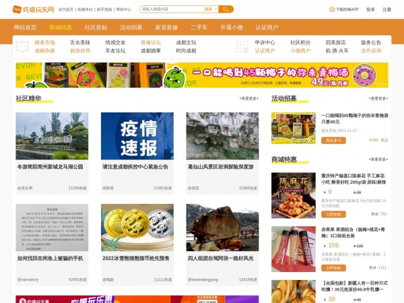Open the 梅酒 activity thumbnail under 活动招募
The width and height of the screenshot is (404, 303).
point(294,128)
